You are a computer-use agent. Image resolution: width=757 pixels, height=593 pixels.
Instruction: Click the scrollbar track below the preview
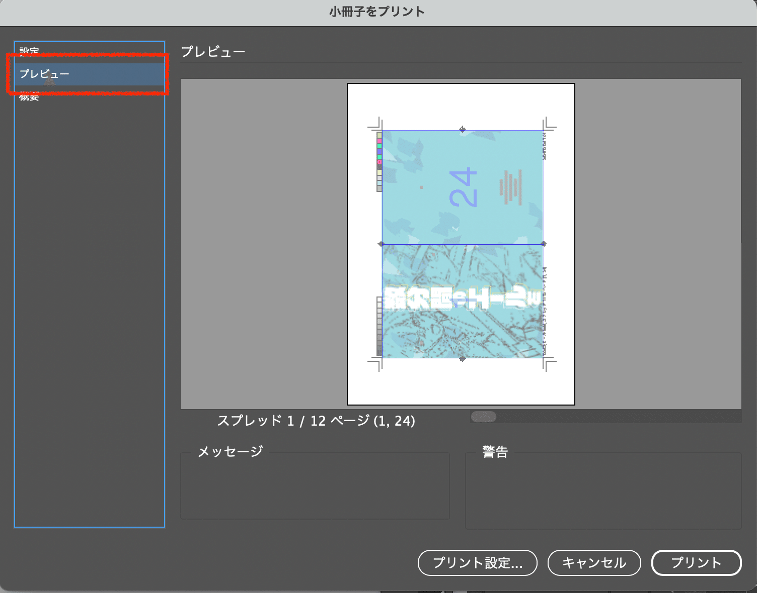pos(604,416)
